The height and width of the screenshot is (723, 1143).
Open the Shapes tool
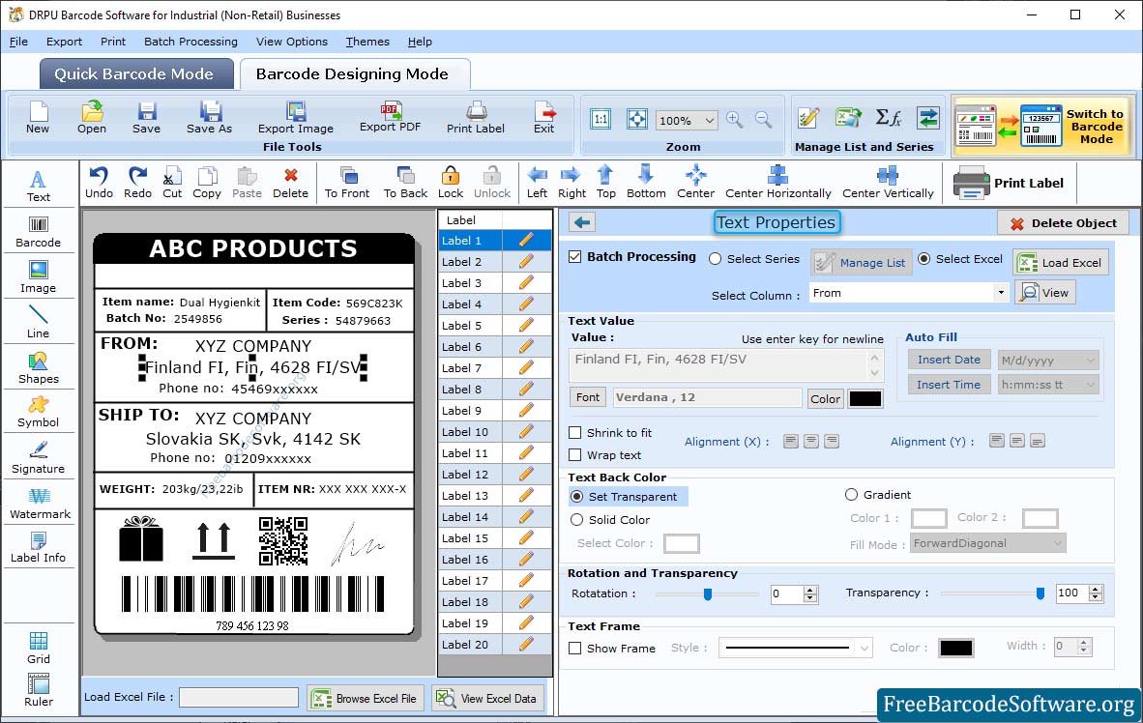point(38,368)
